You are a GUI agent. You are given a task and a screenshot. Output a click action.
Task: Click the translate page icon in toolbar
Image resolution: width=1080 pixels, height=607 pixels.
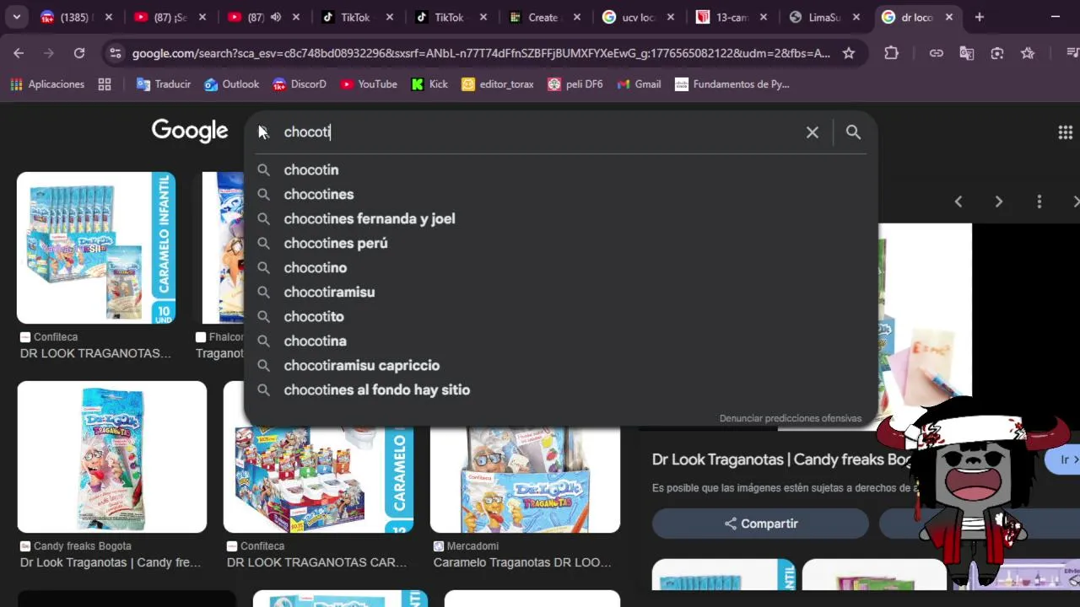(967, 53)
